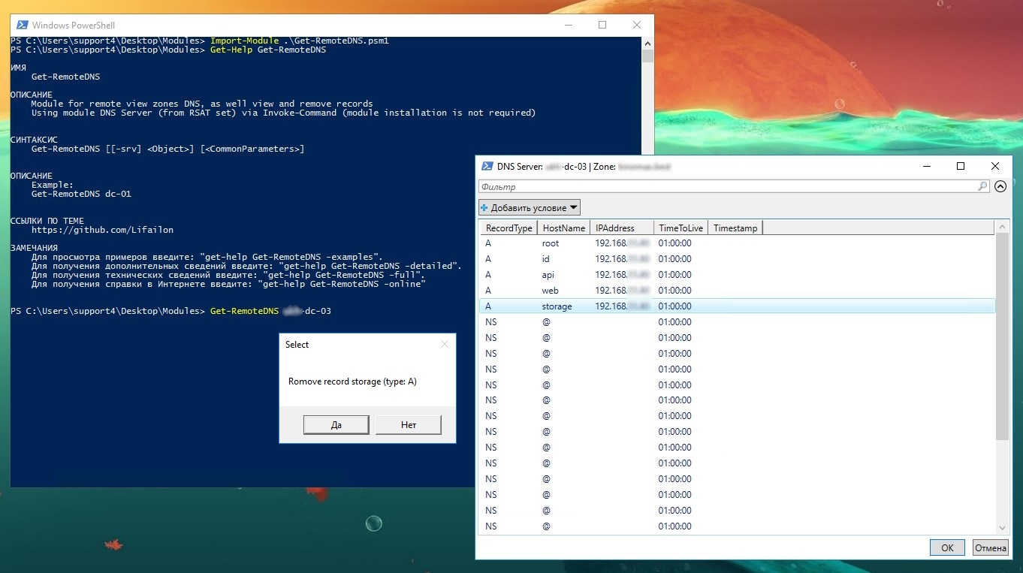Select the api host record row

point(738,275)
